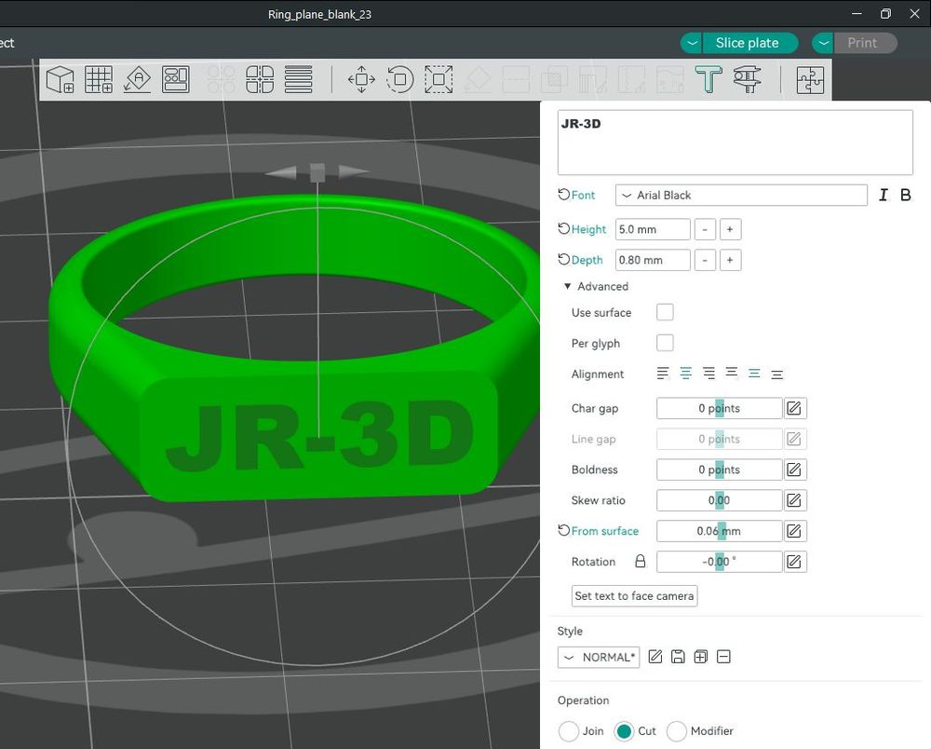Collapse the Advanced section

(568, 286)
